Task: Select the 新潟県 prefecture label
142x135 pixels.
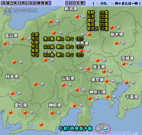Action: (x=71, y=9)
